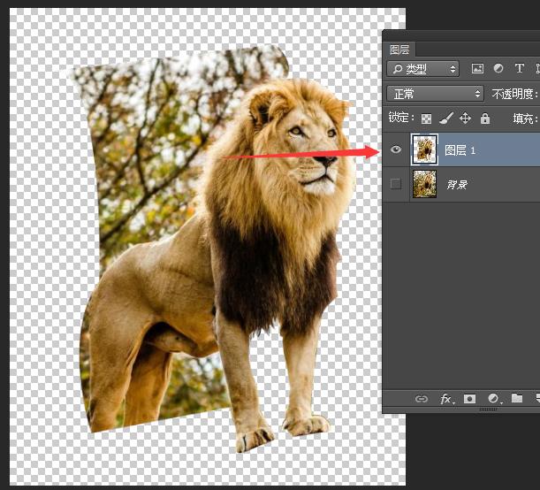Create new adjustment layer from half-circle icon
Image resolution: width=540 pixels, height=490 pixels.
[x=493, y=399]
